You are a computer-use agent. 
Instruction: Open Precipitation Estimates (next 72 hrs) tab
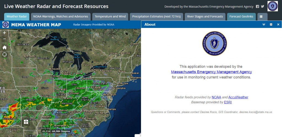click(x=156, y=17)
